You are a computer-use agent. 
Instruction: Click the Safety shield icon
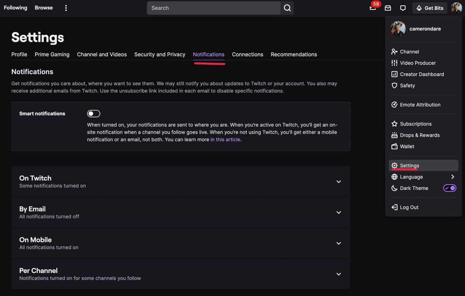(394, 85)
